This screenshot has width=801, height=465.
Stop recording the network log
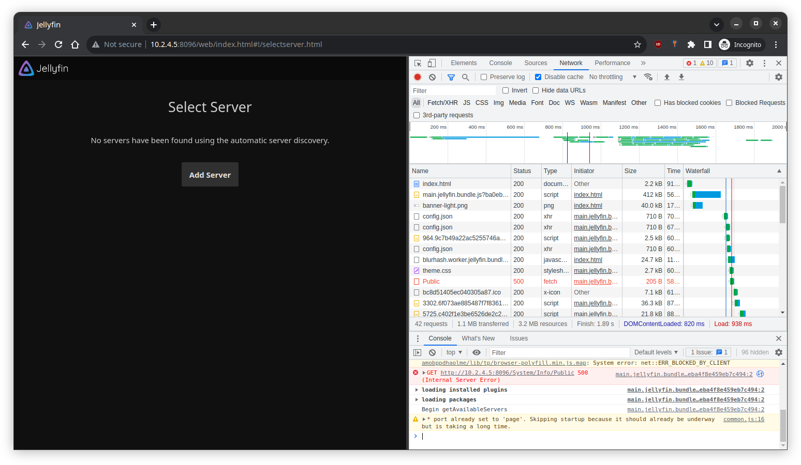[418, 76]
